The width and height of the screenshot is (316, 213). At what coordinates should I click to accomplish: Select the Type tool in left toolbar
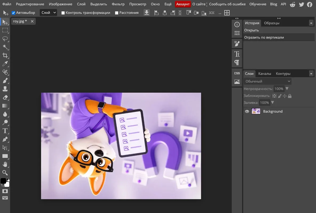5,131
